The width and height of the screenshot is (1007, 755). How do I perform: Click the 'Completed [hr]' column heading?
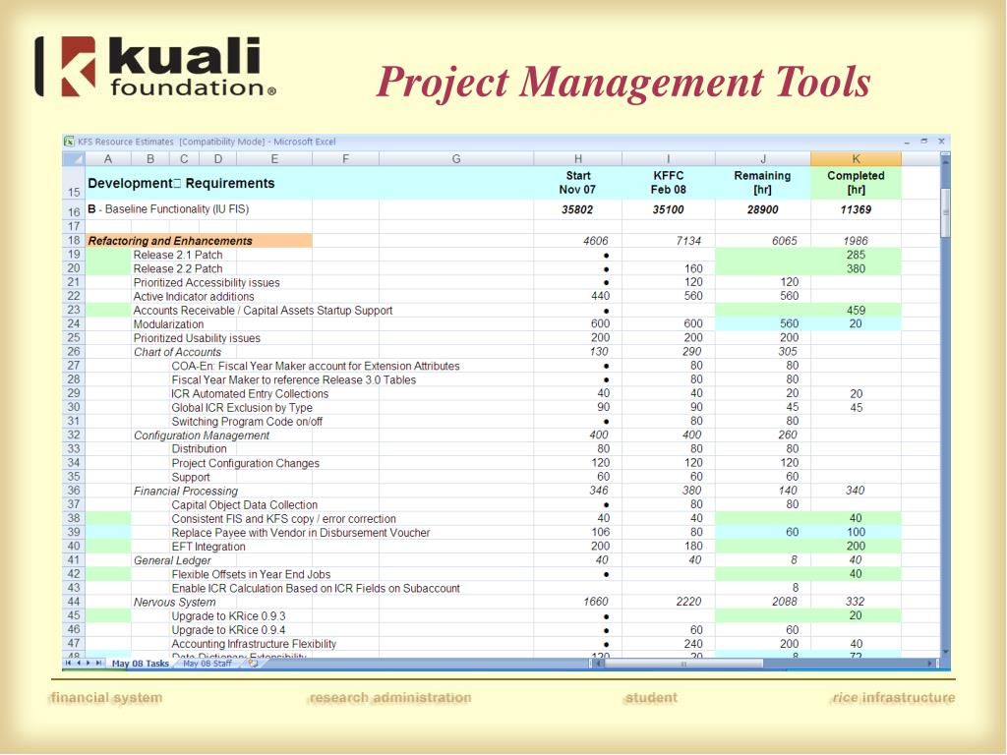click(x=857, y=183)
